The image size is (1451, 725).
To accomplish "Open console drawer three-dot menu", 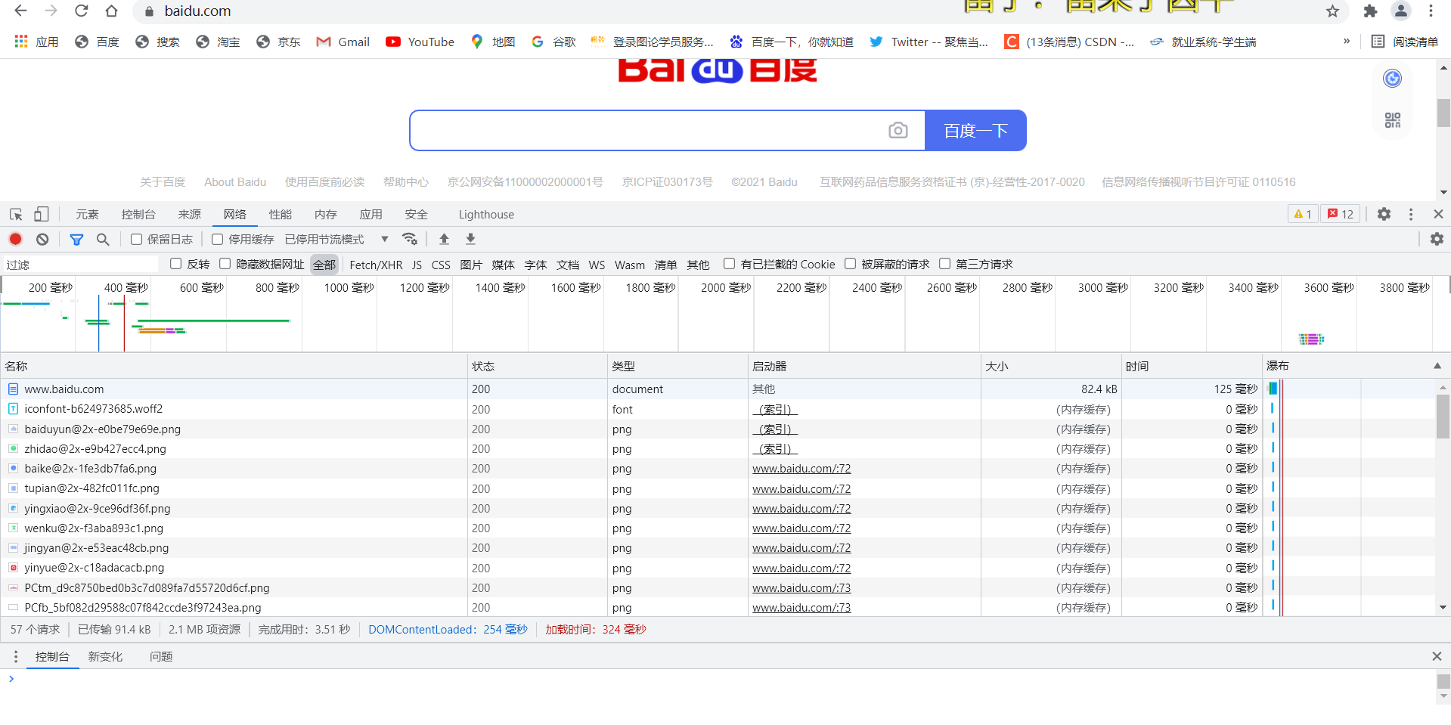I will click(16, 657).
